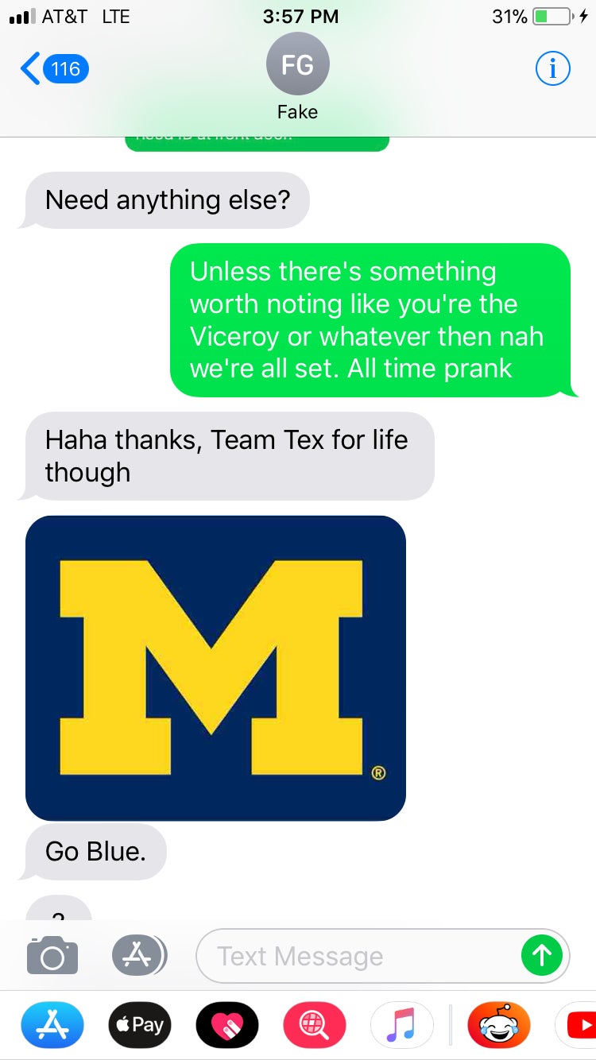Open the Michigan M logo image
This screenshot has height=1060, width=596.
(215, 668)
